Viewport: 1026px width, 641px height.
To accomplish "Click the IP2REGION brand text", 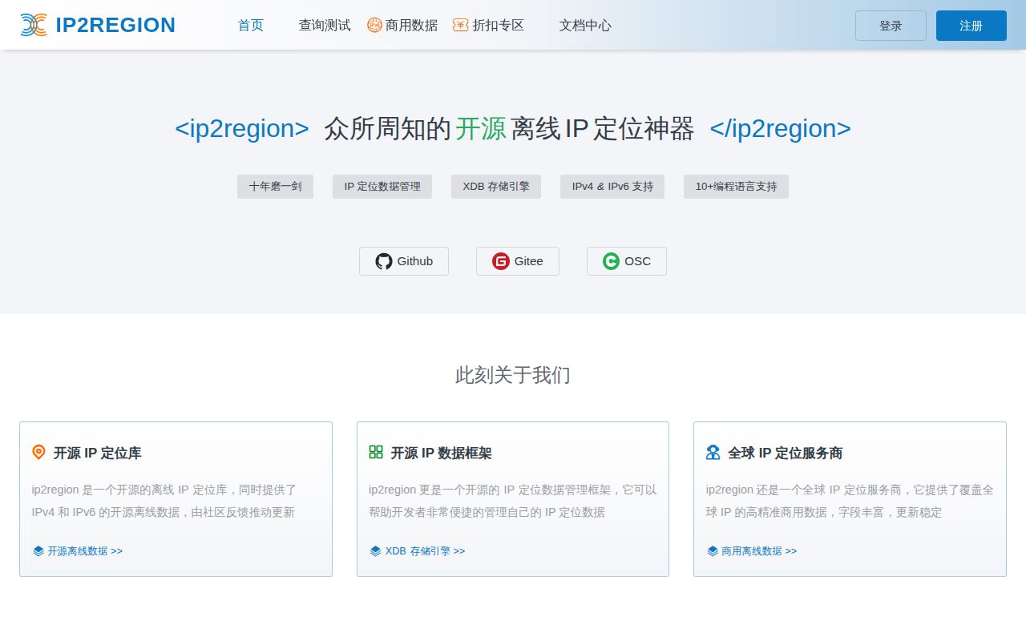I will (115, 25).
